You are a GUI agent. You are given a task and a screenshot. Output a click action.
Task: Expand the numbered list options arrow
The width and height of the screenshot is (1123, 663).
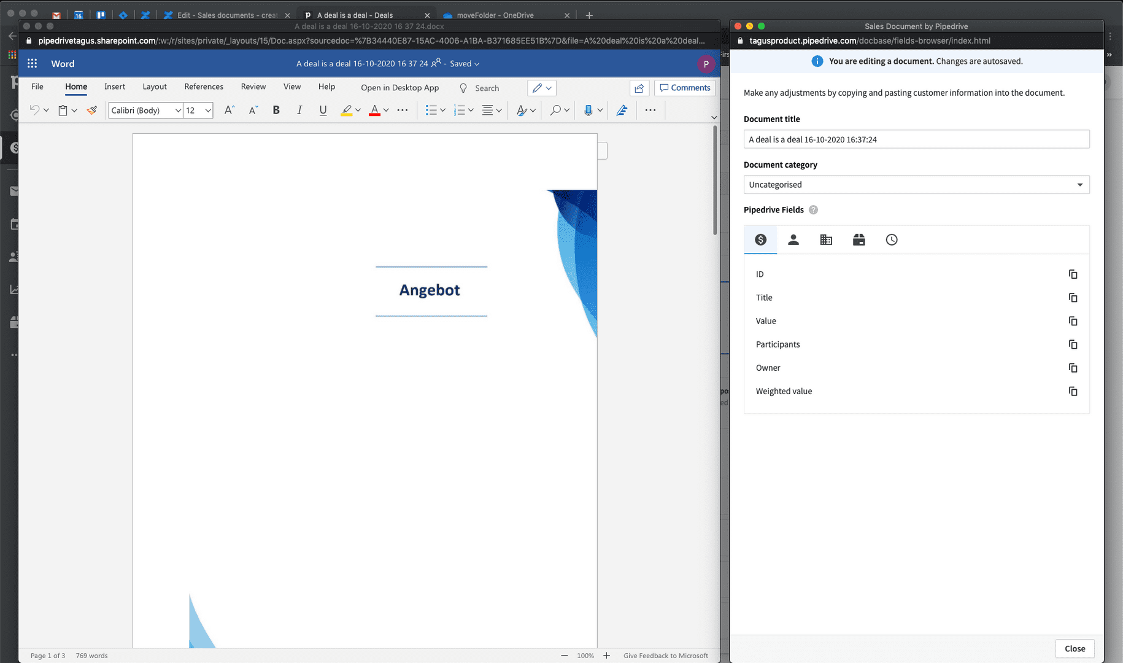point(471,110)
